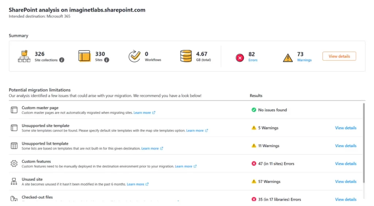Open info tooltip next to Sites

click(x=107, y=60)
